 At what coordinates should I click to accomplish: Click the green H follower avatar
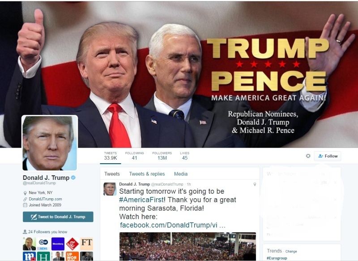[43, 256]
